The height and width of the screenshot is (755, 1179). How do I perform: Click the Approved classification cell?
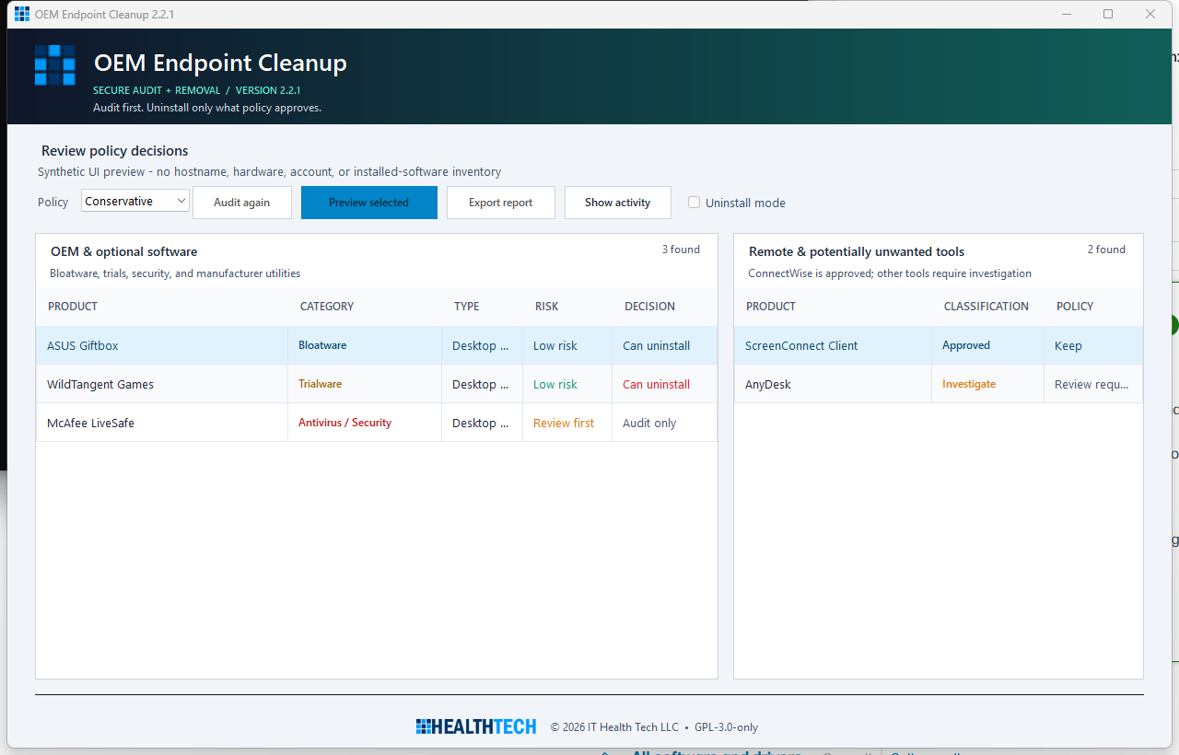988,345
